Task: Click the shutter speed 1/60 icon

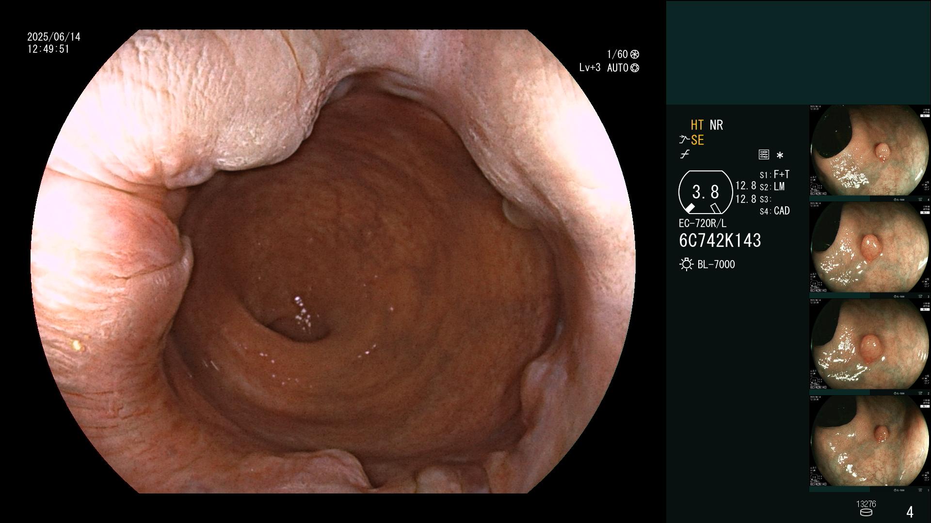Action: [635, 54]
